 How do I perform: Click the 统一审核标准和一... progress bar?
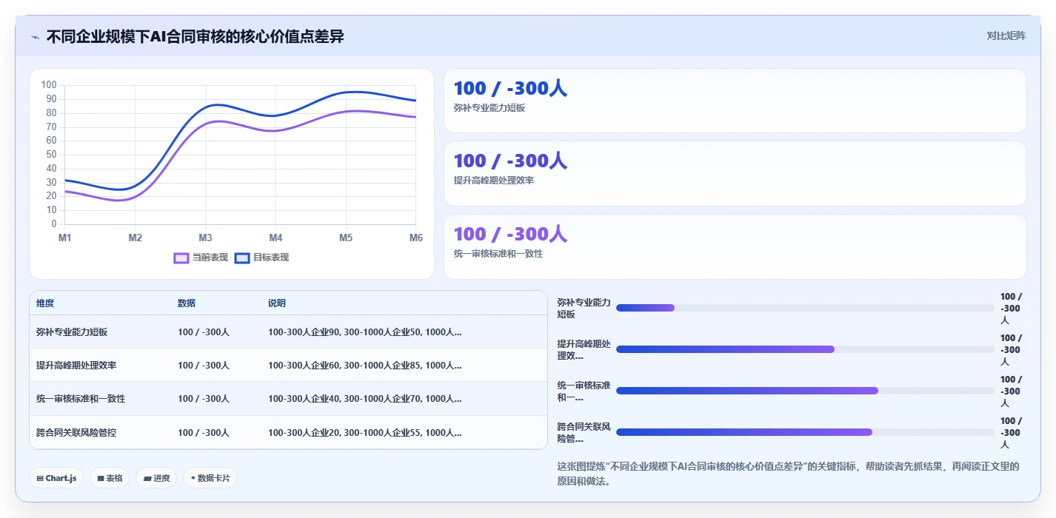click(x=805, y=391)
